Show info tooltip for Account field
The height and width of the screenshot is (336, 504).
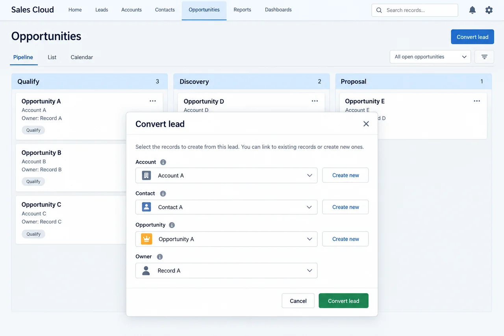pyautogui.click(x=163, y=162)
